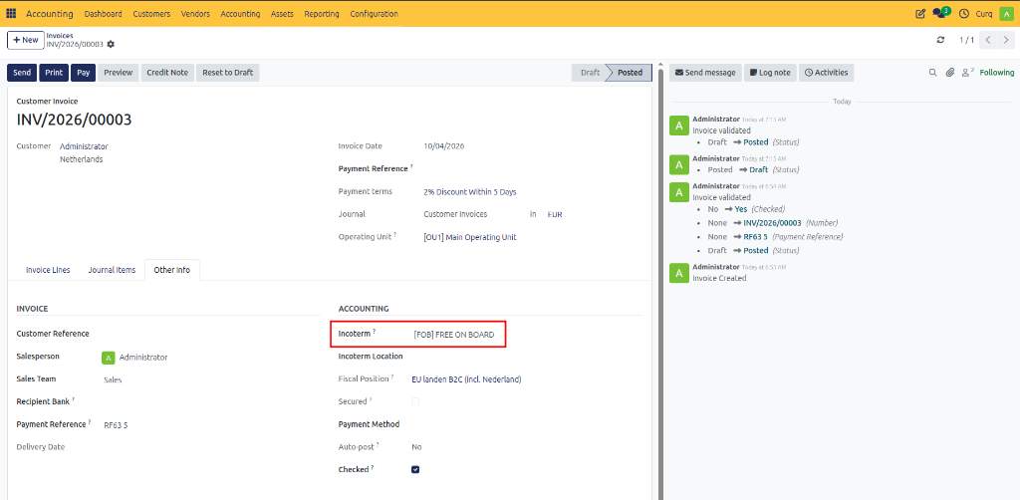Open the Fiscal Position field
The image size is (1020, 500).
coord(466,379)
